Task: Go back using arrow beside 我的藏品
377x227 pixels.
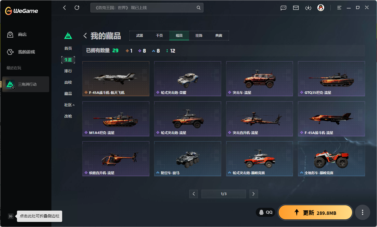Action: pos(85,36)
